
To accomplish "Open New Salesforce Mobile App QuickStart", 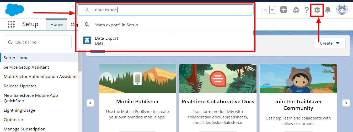I will pyautogui.click(x=31, y=98).
